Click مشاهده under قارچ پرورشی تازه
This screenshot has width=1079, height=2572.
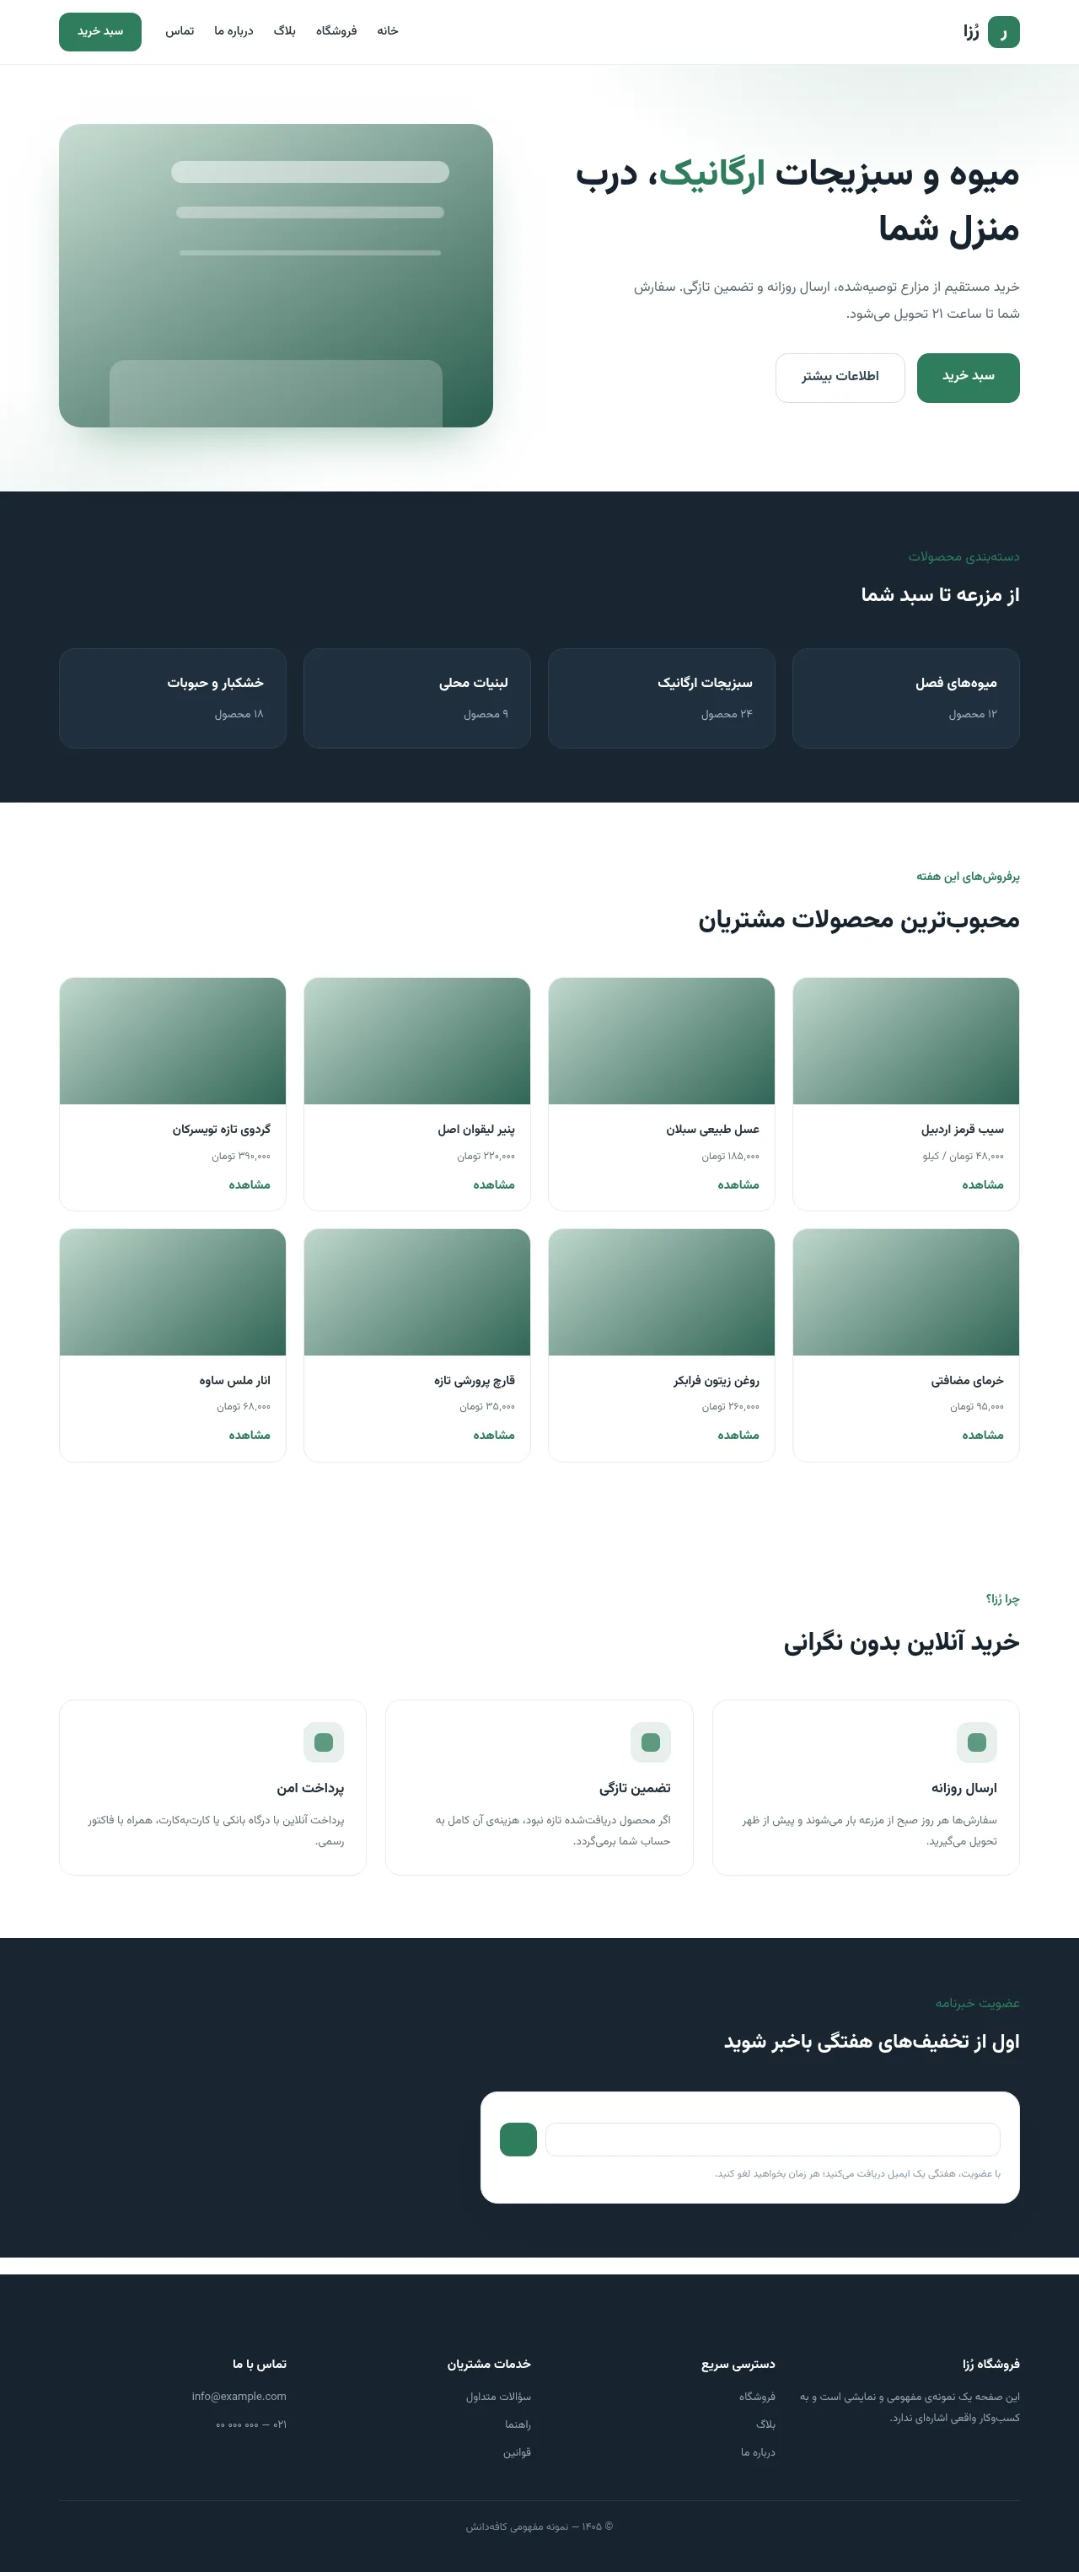tap(493, 1436)
